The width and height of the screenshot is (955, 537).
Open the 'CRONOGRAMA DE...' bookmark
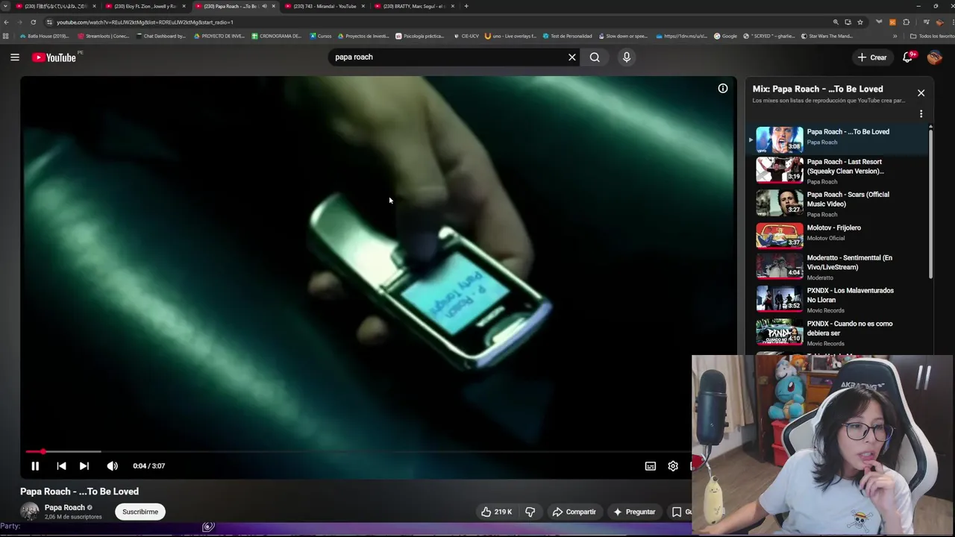click(277, 36)
